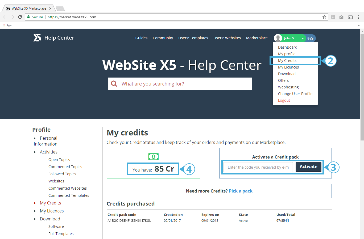
Task: Select DashBoard from the user menu
Action: [x=288, y=47]
